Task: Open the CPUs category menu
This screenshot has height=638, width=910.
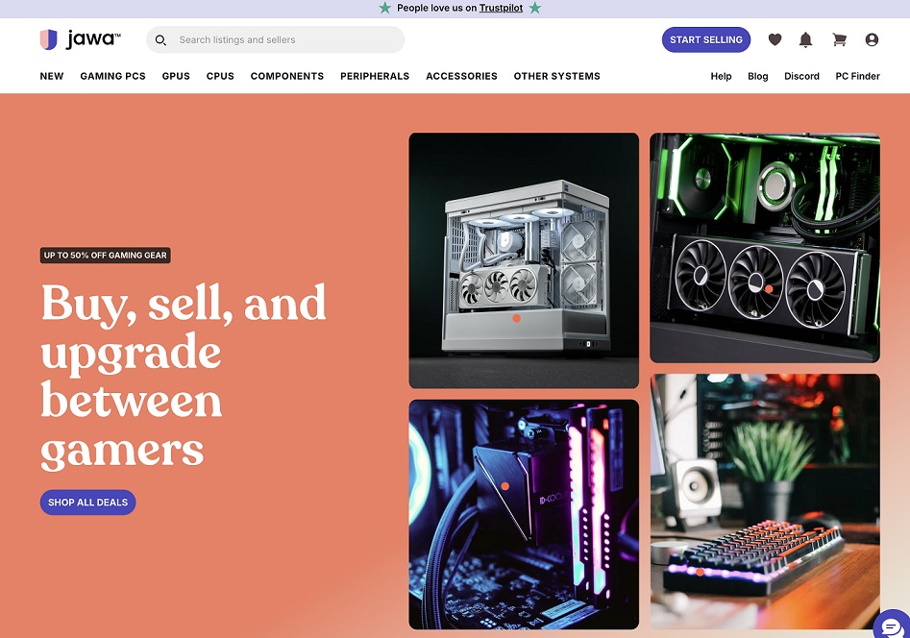Action: pyautogui.click(x=220, y=76)
